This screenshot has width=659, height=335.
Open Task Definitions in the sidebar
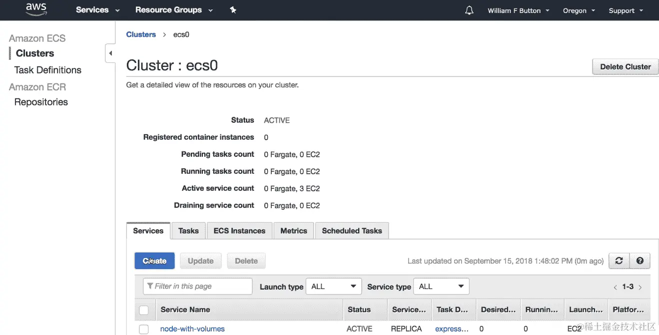pos(48,70)
